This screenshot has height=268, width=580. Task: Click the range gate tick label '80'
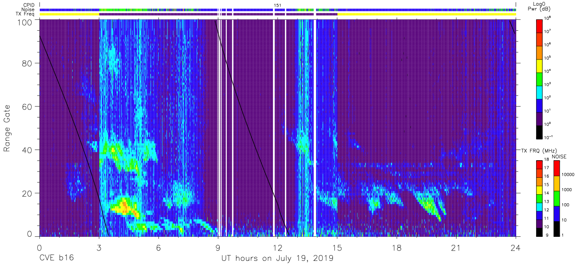[x=28, y=64]
